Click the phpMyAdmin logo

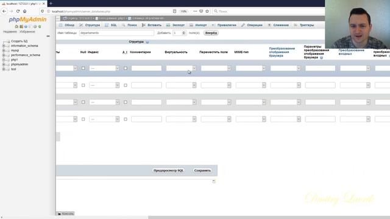coord(27,19)
